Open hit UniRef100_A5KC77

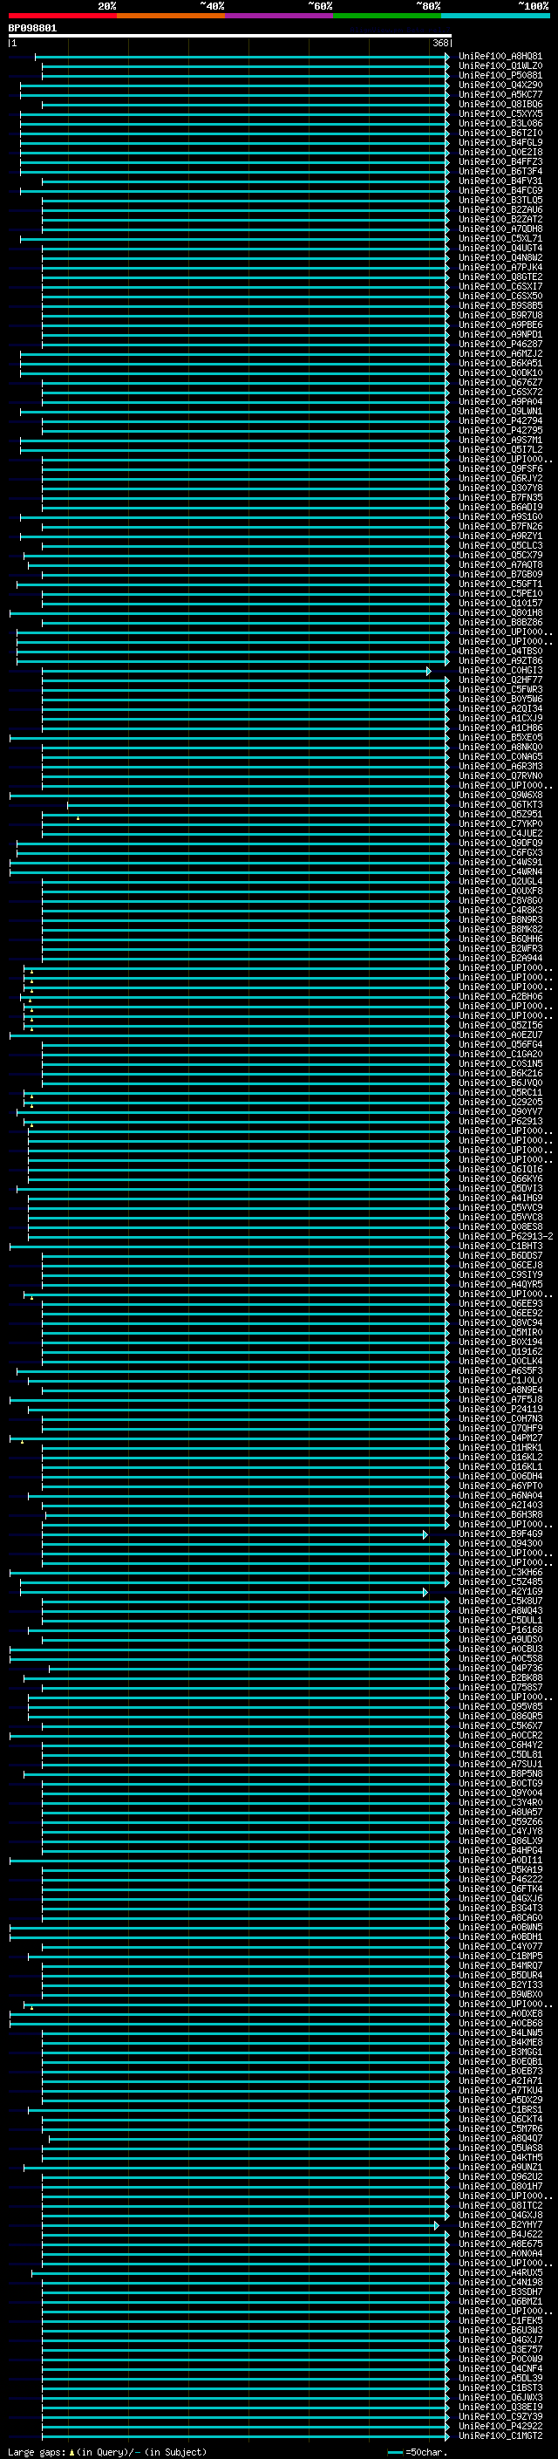(500, 94)
